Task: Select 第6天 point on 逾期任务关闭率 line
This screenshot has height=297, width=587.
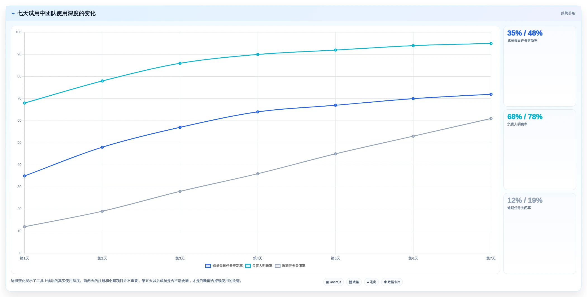Action: coord(413,136)
